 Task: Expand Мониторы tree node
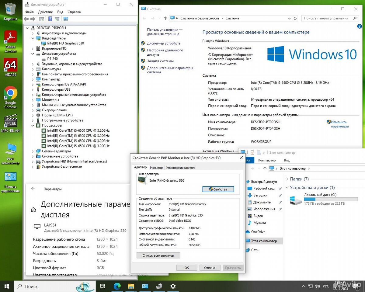click(x=33, y=100)
